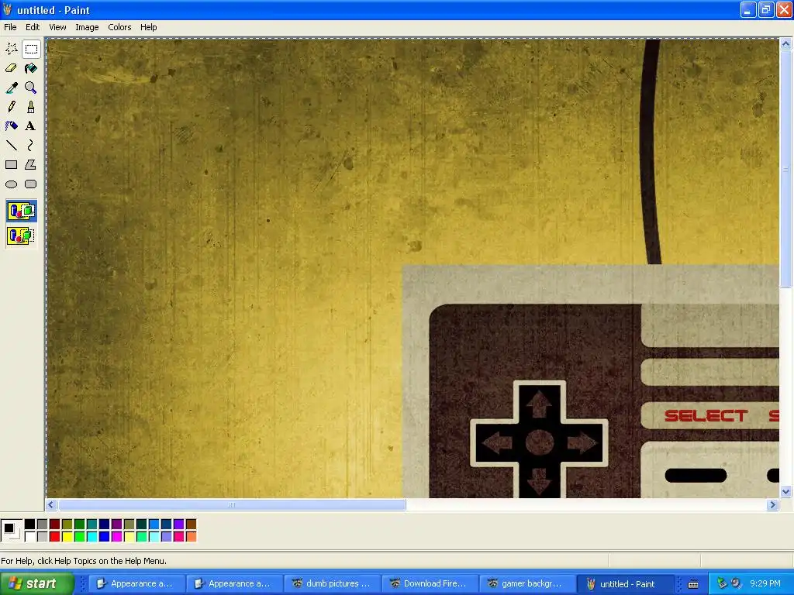Open the File menu

(x=10, y=27)
